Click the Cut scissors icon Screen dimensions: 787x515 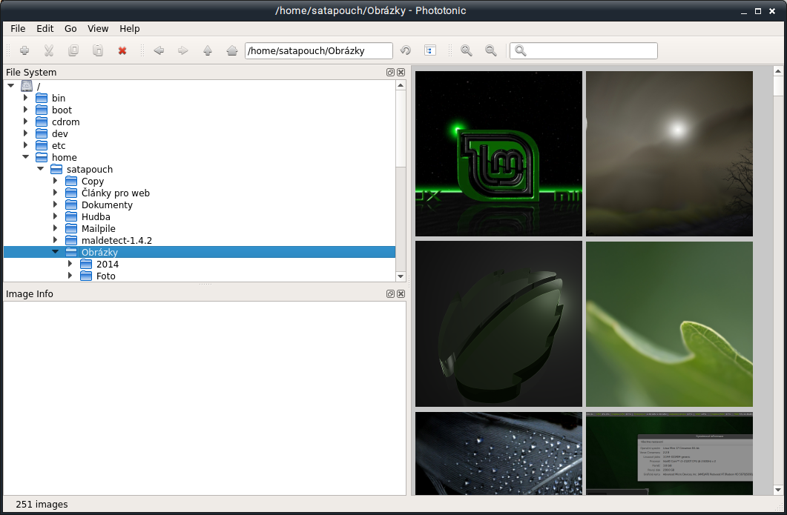(x=49, y=50)
